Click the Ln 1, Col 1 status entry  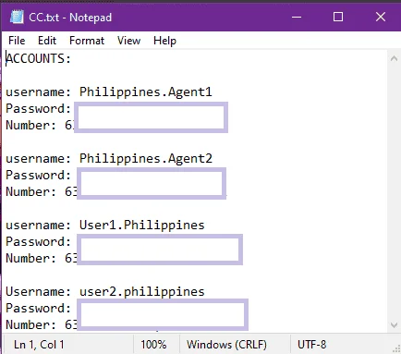pos(39,345)
